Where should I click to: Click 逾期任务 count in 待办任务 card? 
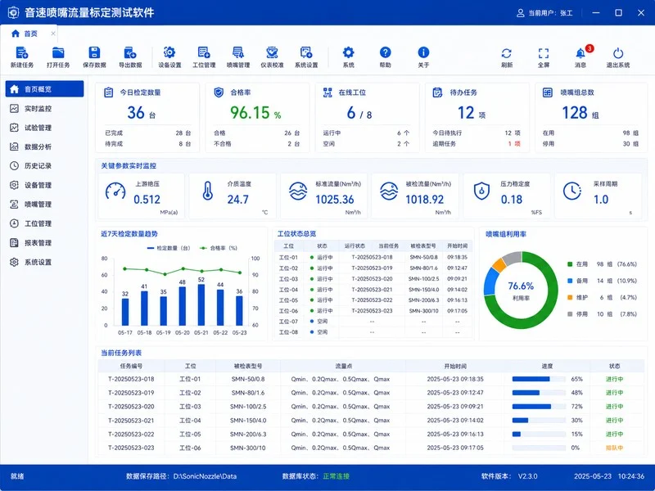514,144
